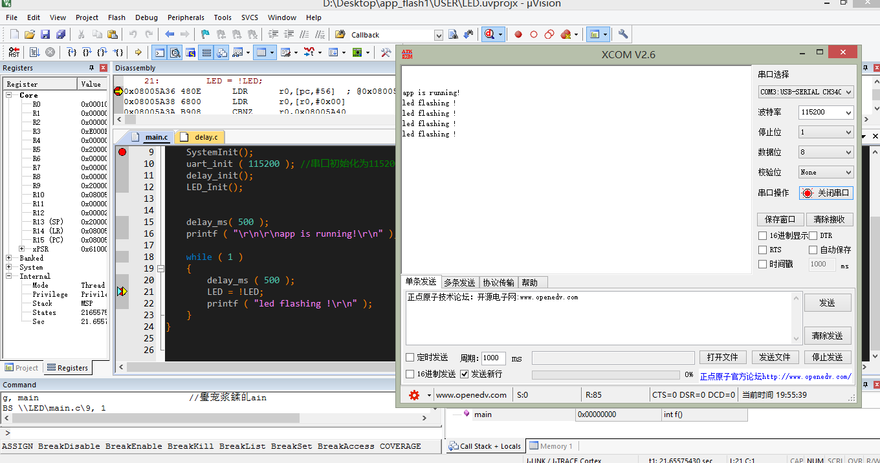Enable the 自动保存 checkbox

click(x=813, y=250)
